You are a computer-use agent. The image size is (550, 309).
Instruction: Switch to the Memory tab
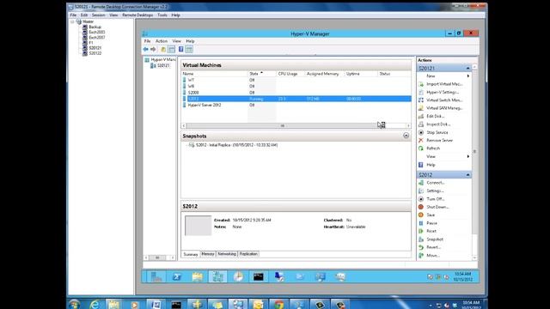(208, 254)
